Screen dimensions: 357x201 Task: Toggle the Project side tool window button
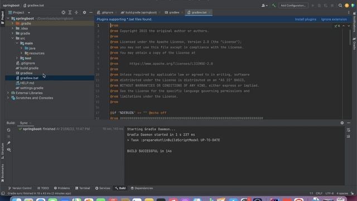[x=2, y=17]
